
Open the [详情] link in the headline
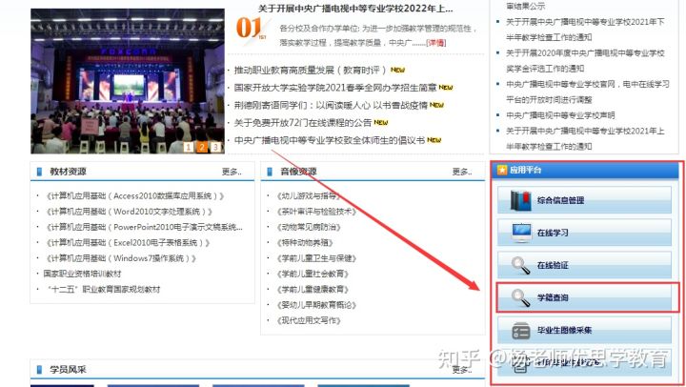point(435,43)
